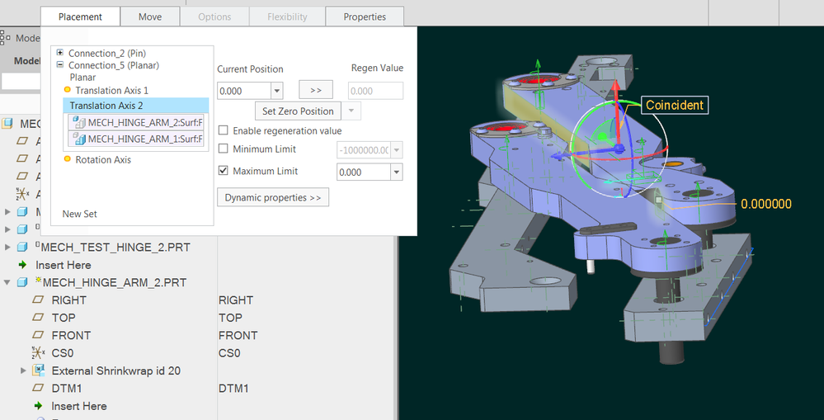Screen dimensions: 824x420
Task: Collapse the MECH_HINGE_ARM_2.PRT tree node
Action: click(x=7, y=283)
